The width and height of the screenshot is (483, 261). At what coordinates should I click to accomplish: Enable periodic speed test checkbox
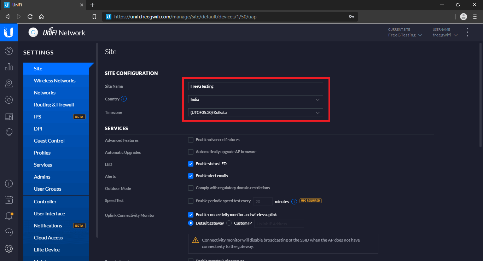click(x=191, y=201)
